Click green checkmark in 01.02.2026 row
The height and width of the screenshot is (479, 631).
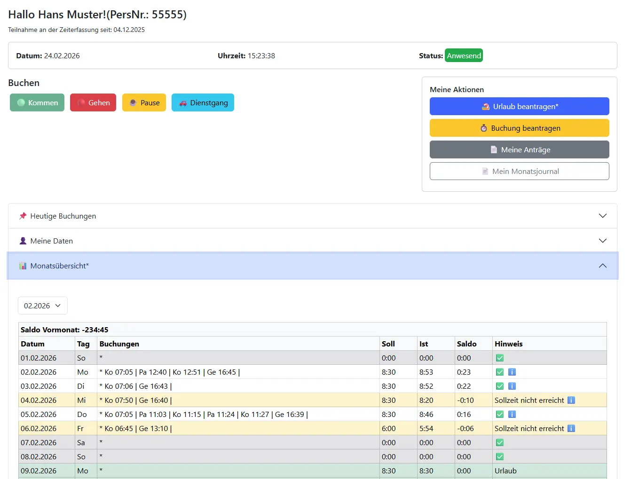(x=500, y=358)
